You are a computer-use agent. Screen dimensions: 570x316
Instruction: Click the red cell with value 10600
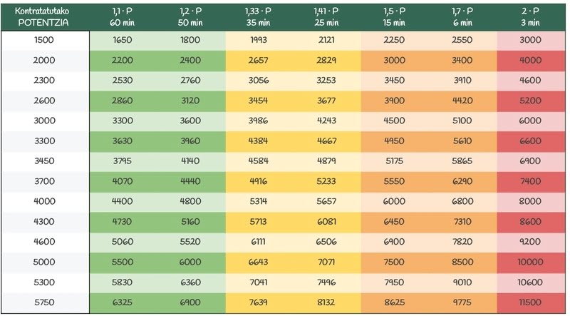coord(530,282)
